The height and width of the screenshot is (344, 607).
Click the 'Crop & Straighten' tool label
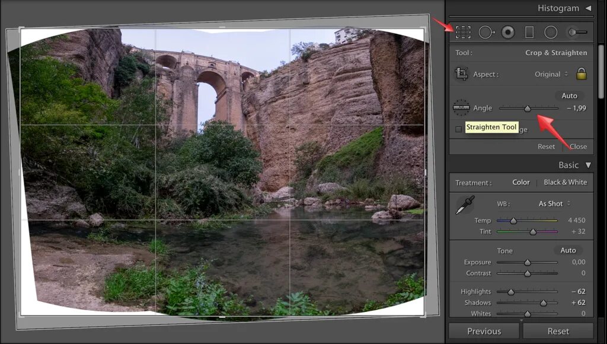click(556, 53)
